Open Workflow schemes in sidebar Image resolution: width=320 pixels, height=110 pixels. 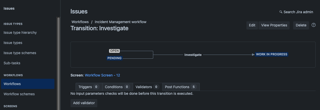pos(19,94)
